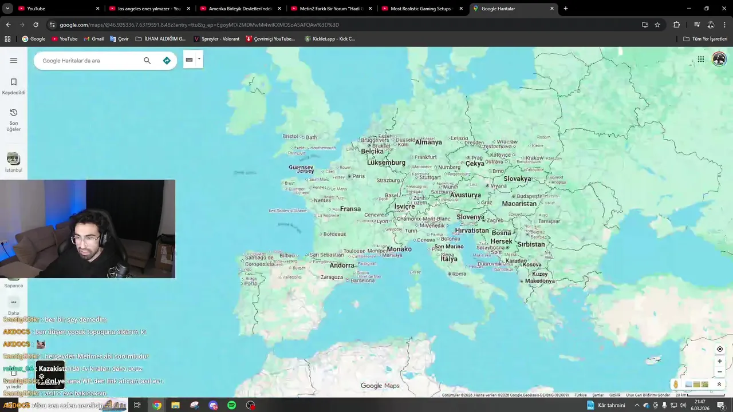Viewport: 733px width, 412px height.
Task: Bookmark this page with the star
Action: click(657, 25)
